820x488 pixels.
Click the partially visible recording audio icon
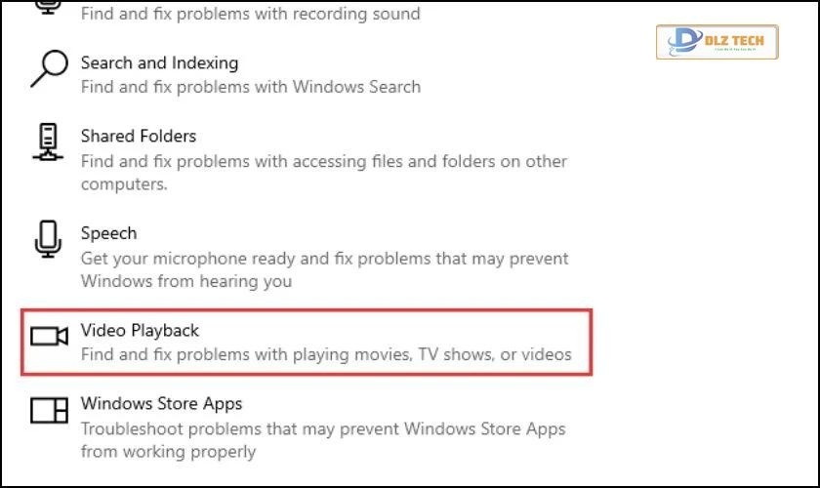[x=48, y=6]
